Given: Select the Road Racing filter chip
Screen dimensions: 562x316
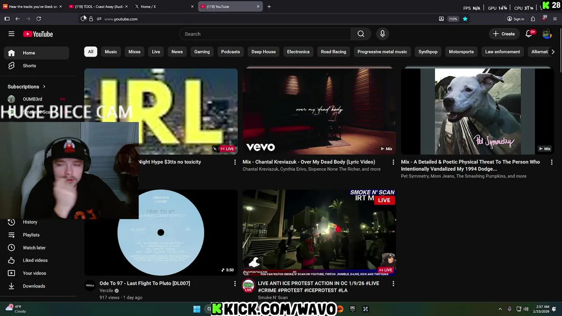Looking at the screenshot, I should (333, 52).
